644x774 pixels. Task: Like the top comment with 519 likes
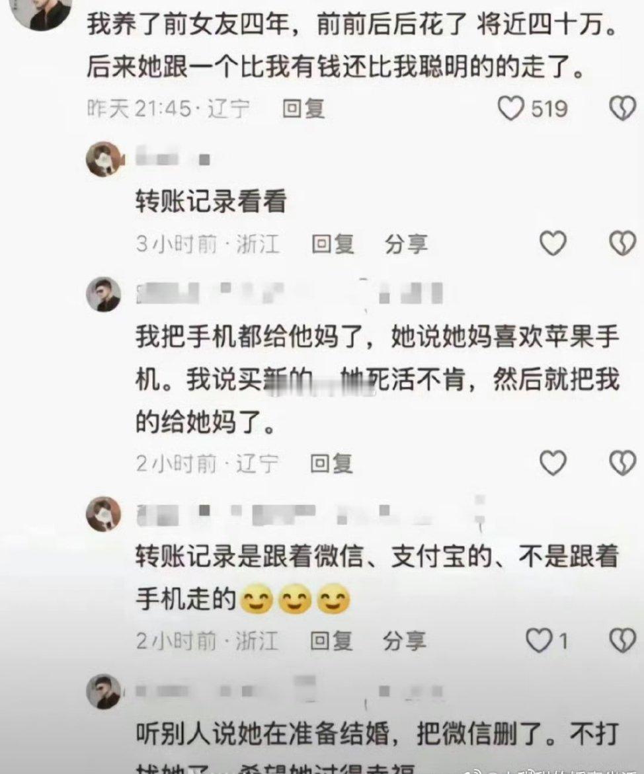(x=510, y=108)
